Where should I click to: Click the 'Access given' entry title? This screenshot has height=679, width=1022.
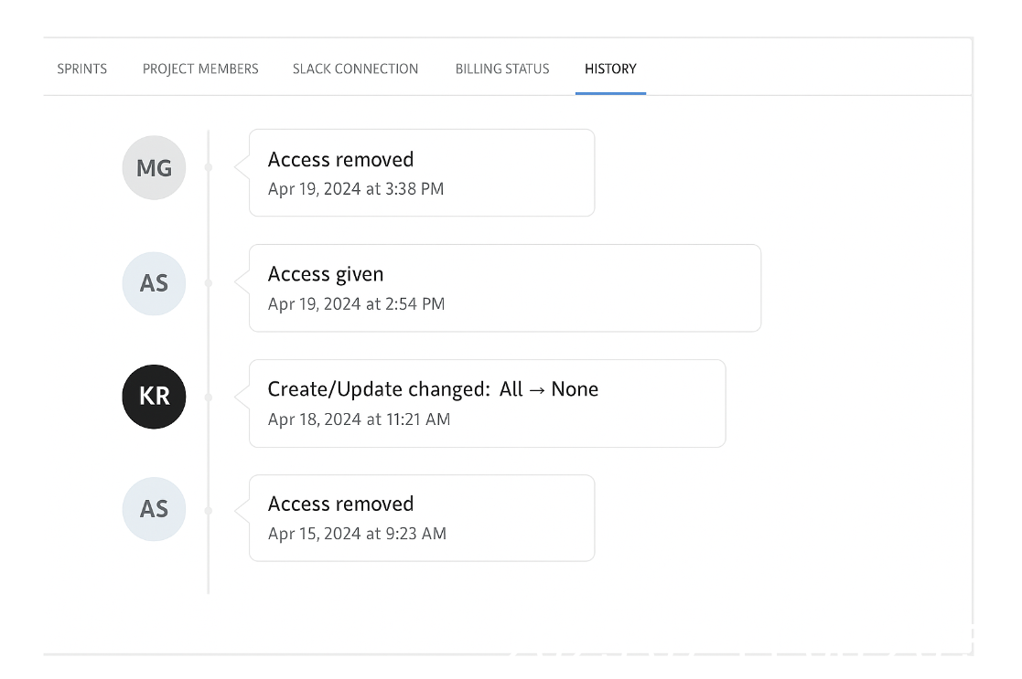[x=326, y=274]
